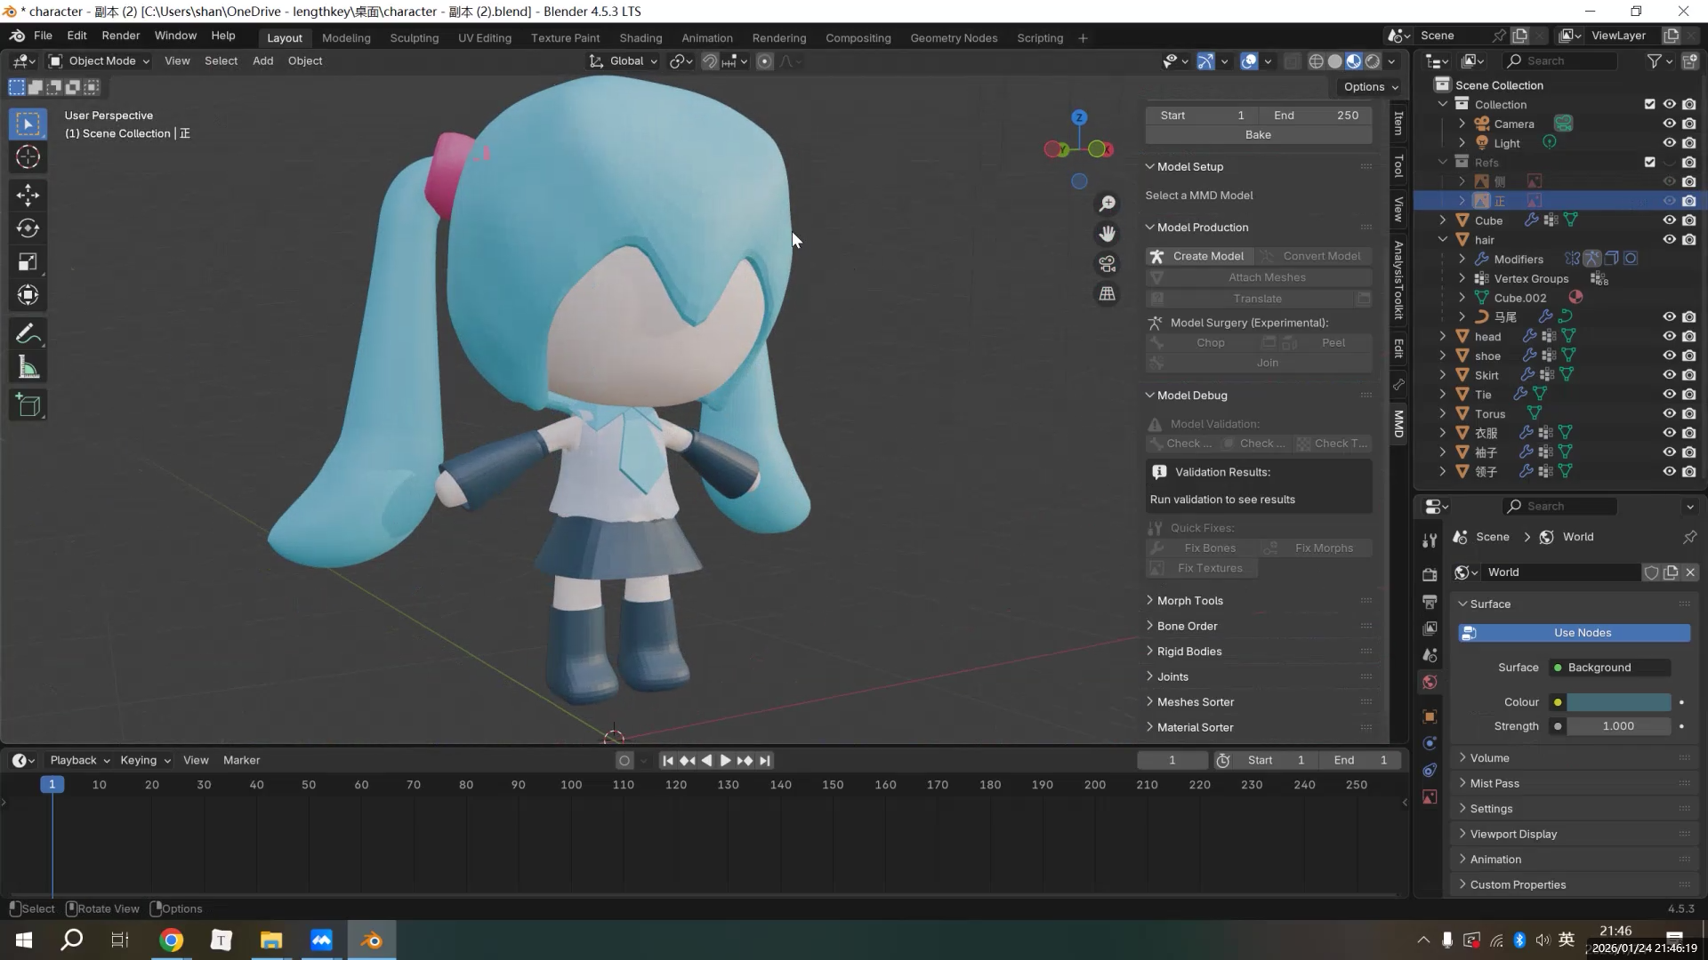Activate the Rotate tool
The width and height of the screenshot is (1708, 960).
(x=28, y=228)
